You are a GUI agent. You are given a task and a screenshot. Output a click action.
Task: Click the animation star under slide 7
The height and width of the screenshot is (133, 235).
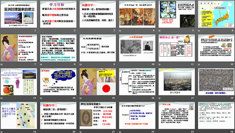click(2, 64)
